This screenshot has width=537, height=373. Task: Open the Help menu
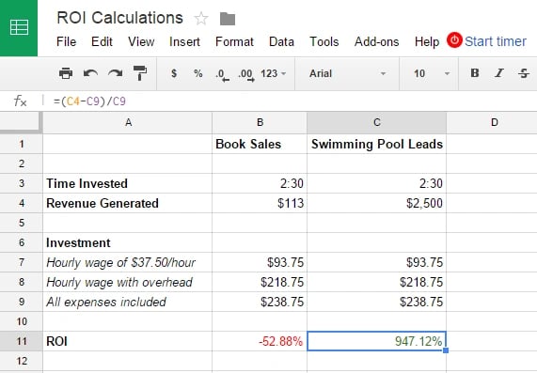(x=427, y=41)
